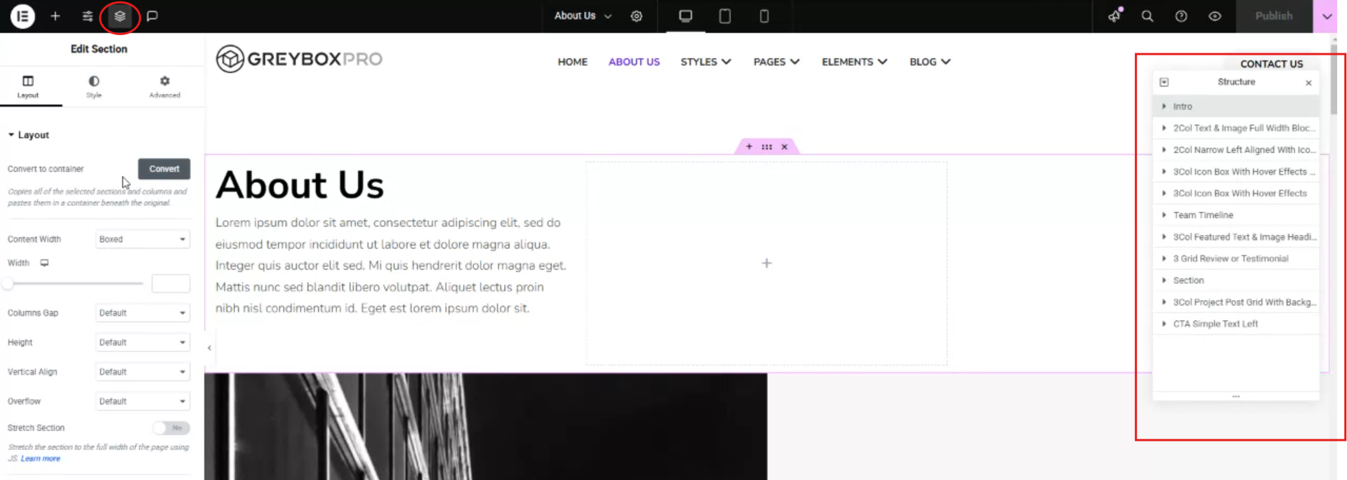This screenshot has width=1347, height=480.
Task: Open the Notes comment icon
Action: point(152,16)
